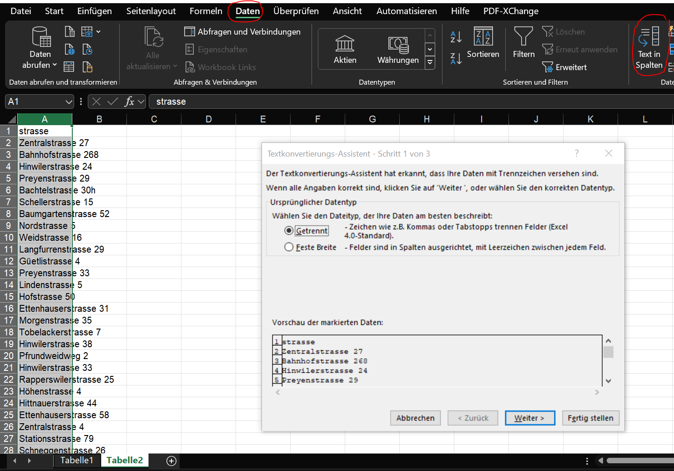Click the From Text/CSV file icon

tap(70, 31)
